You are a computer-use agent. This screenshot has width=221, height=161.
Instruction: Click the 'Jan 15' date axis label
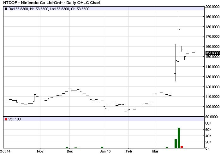coord(105,151)
